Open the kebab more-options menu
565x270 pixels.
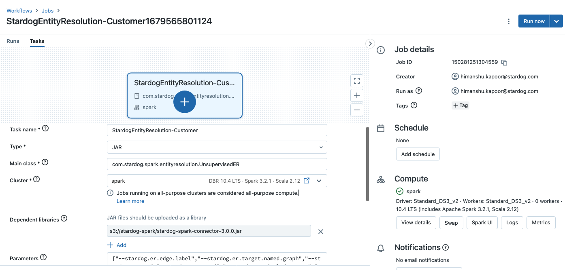tap(509, 21)
